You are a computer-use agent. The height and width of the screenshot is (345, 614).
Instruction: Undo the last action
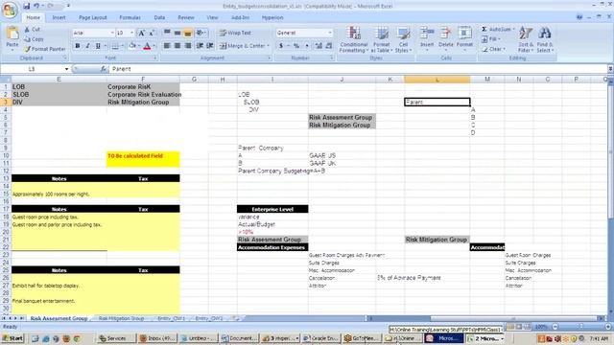36,6
